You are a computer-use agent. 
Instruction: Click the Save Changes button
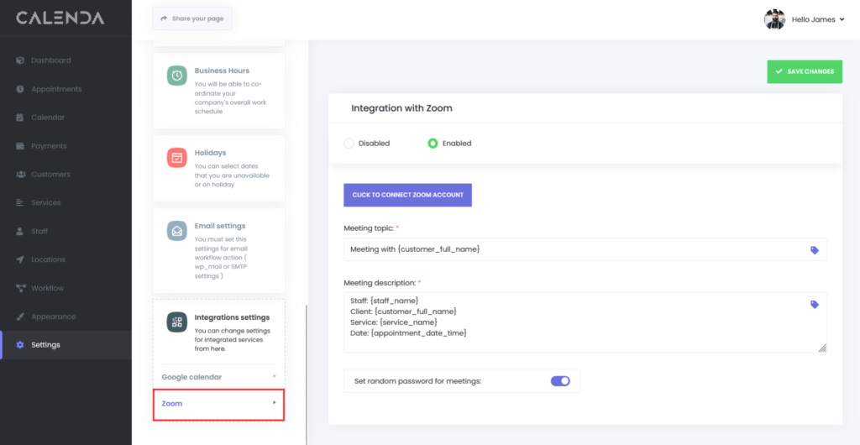coord(804,71)
